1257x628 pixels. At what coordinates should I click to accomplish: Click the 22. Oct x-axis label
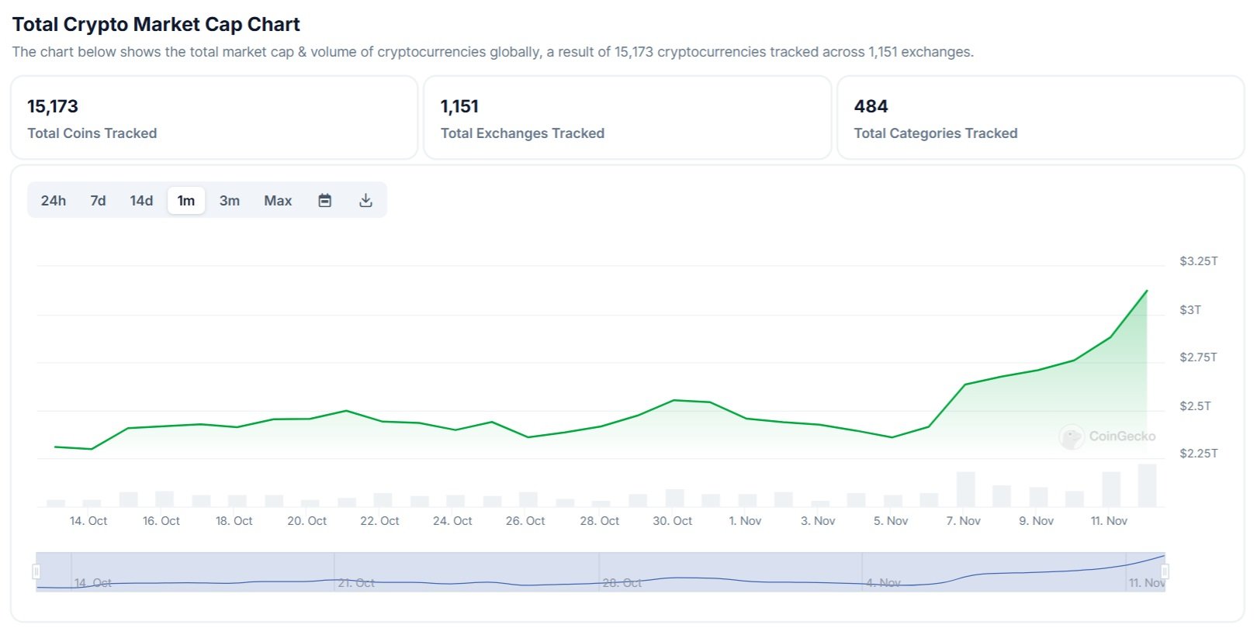(379, 521)
